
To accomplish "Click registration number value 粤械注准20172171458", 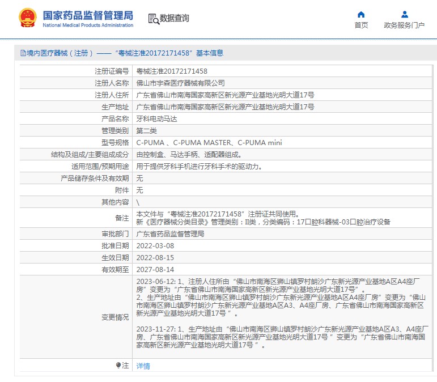I will click(x=172, y=71).
